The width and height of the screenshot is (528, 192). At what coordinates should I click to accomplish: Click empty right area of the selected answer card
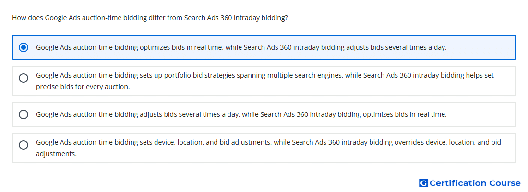(x=481, y=47)
